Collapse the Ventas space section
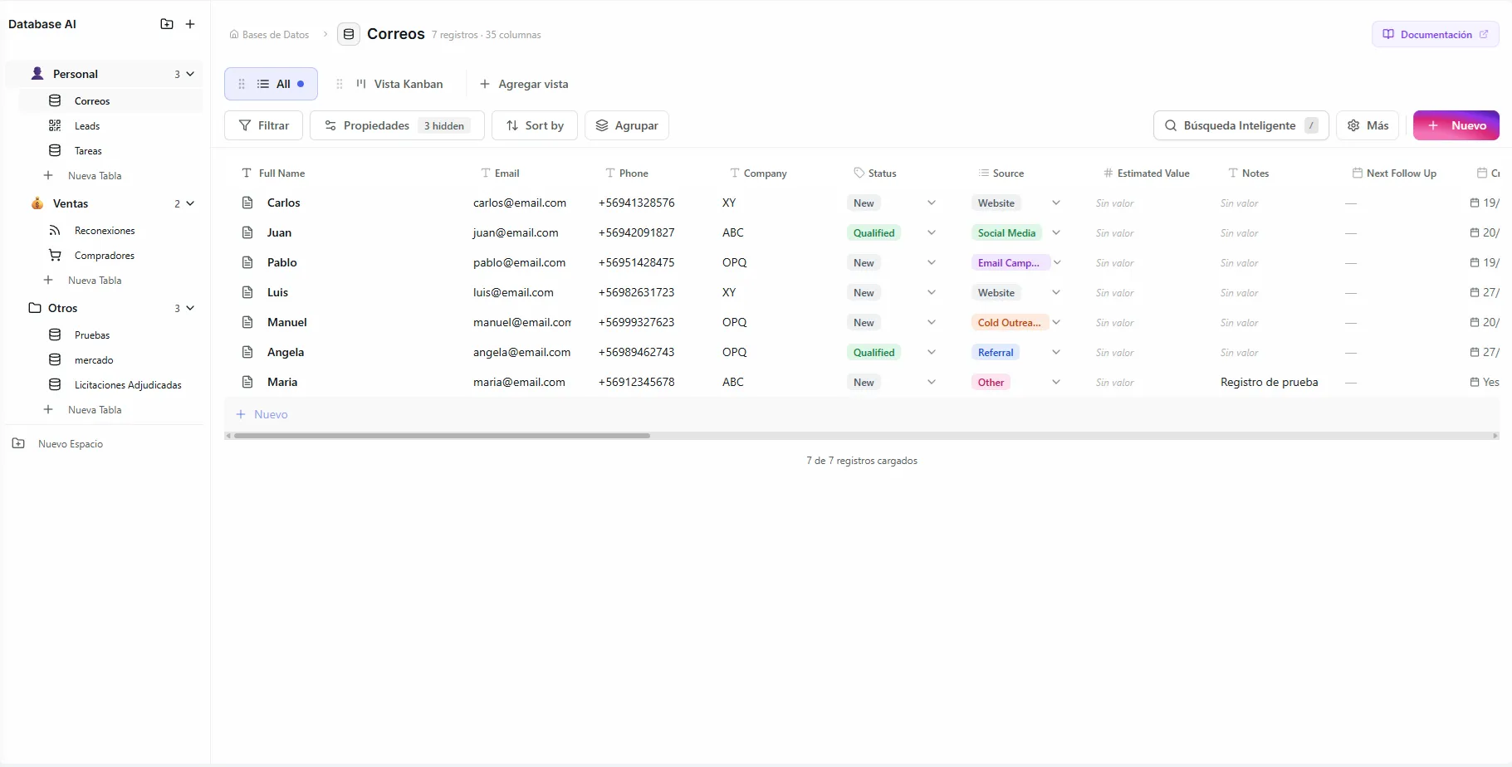The width and height of the screenshot is (1512, 767). tap(190, 203)
